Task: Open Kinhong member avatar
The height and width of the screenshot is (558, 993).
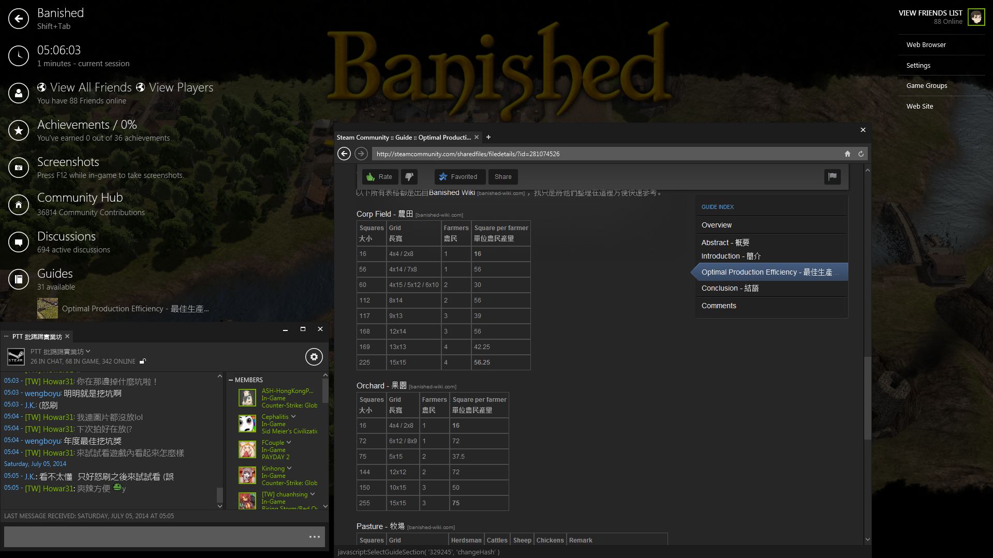Action: click(x=247, y=475)
